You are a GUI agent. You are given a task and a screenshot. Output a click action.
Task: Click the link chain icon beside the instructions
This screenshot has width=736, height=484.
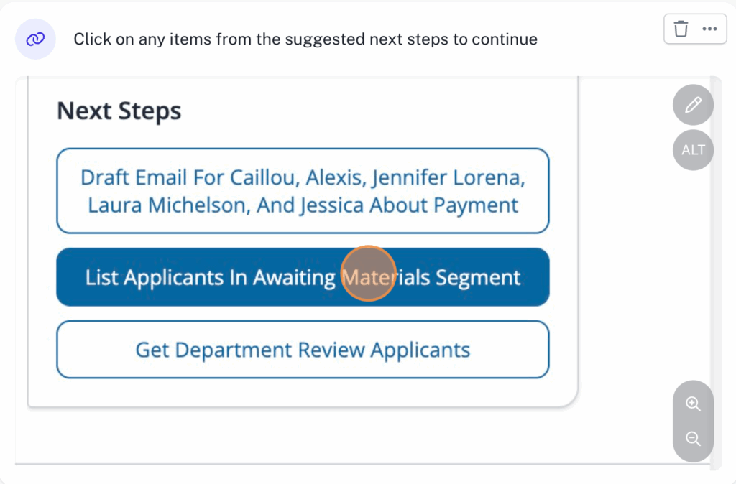point(35,39)
